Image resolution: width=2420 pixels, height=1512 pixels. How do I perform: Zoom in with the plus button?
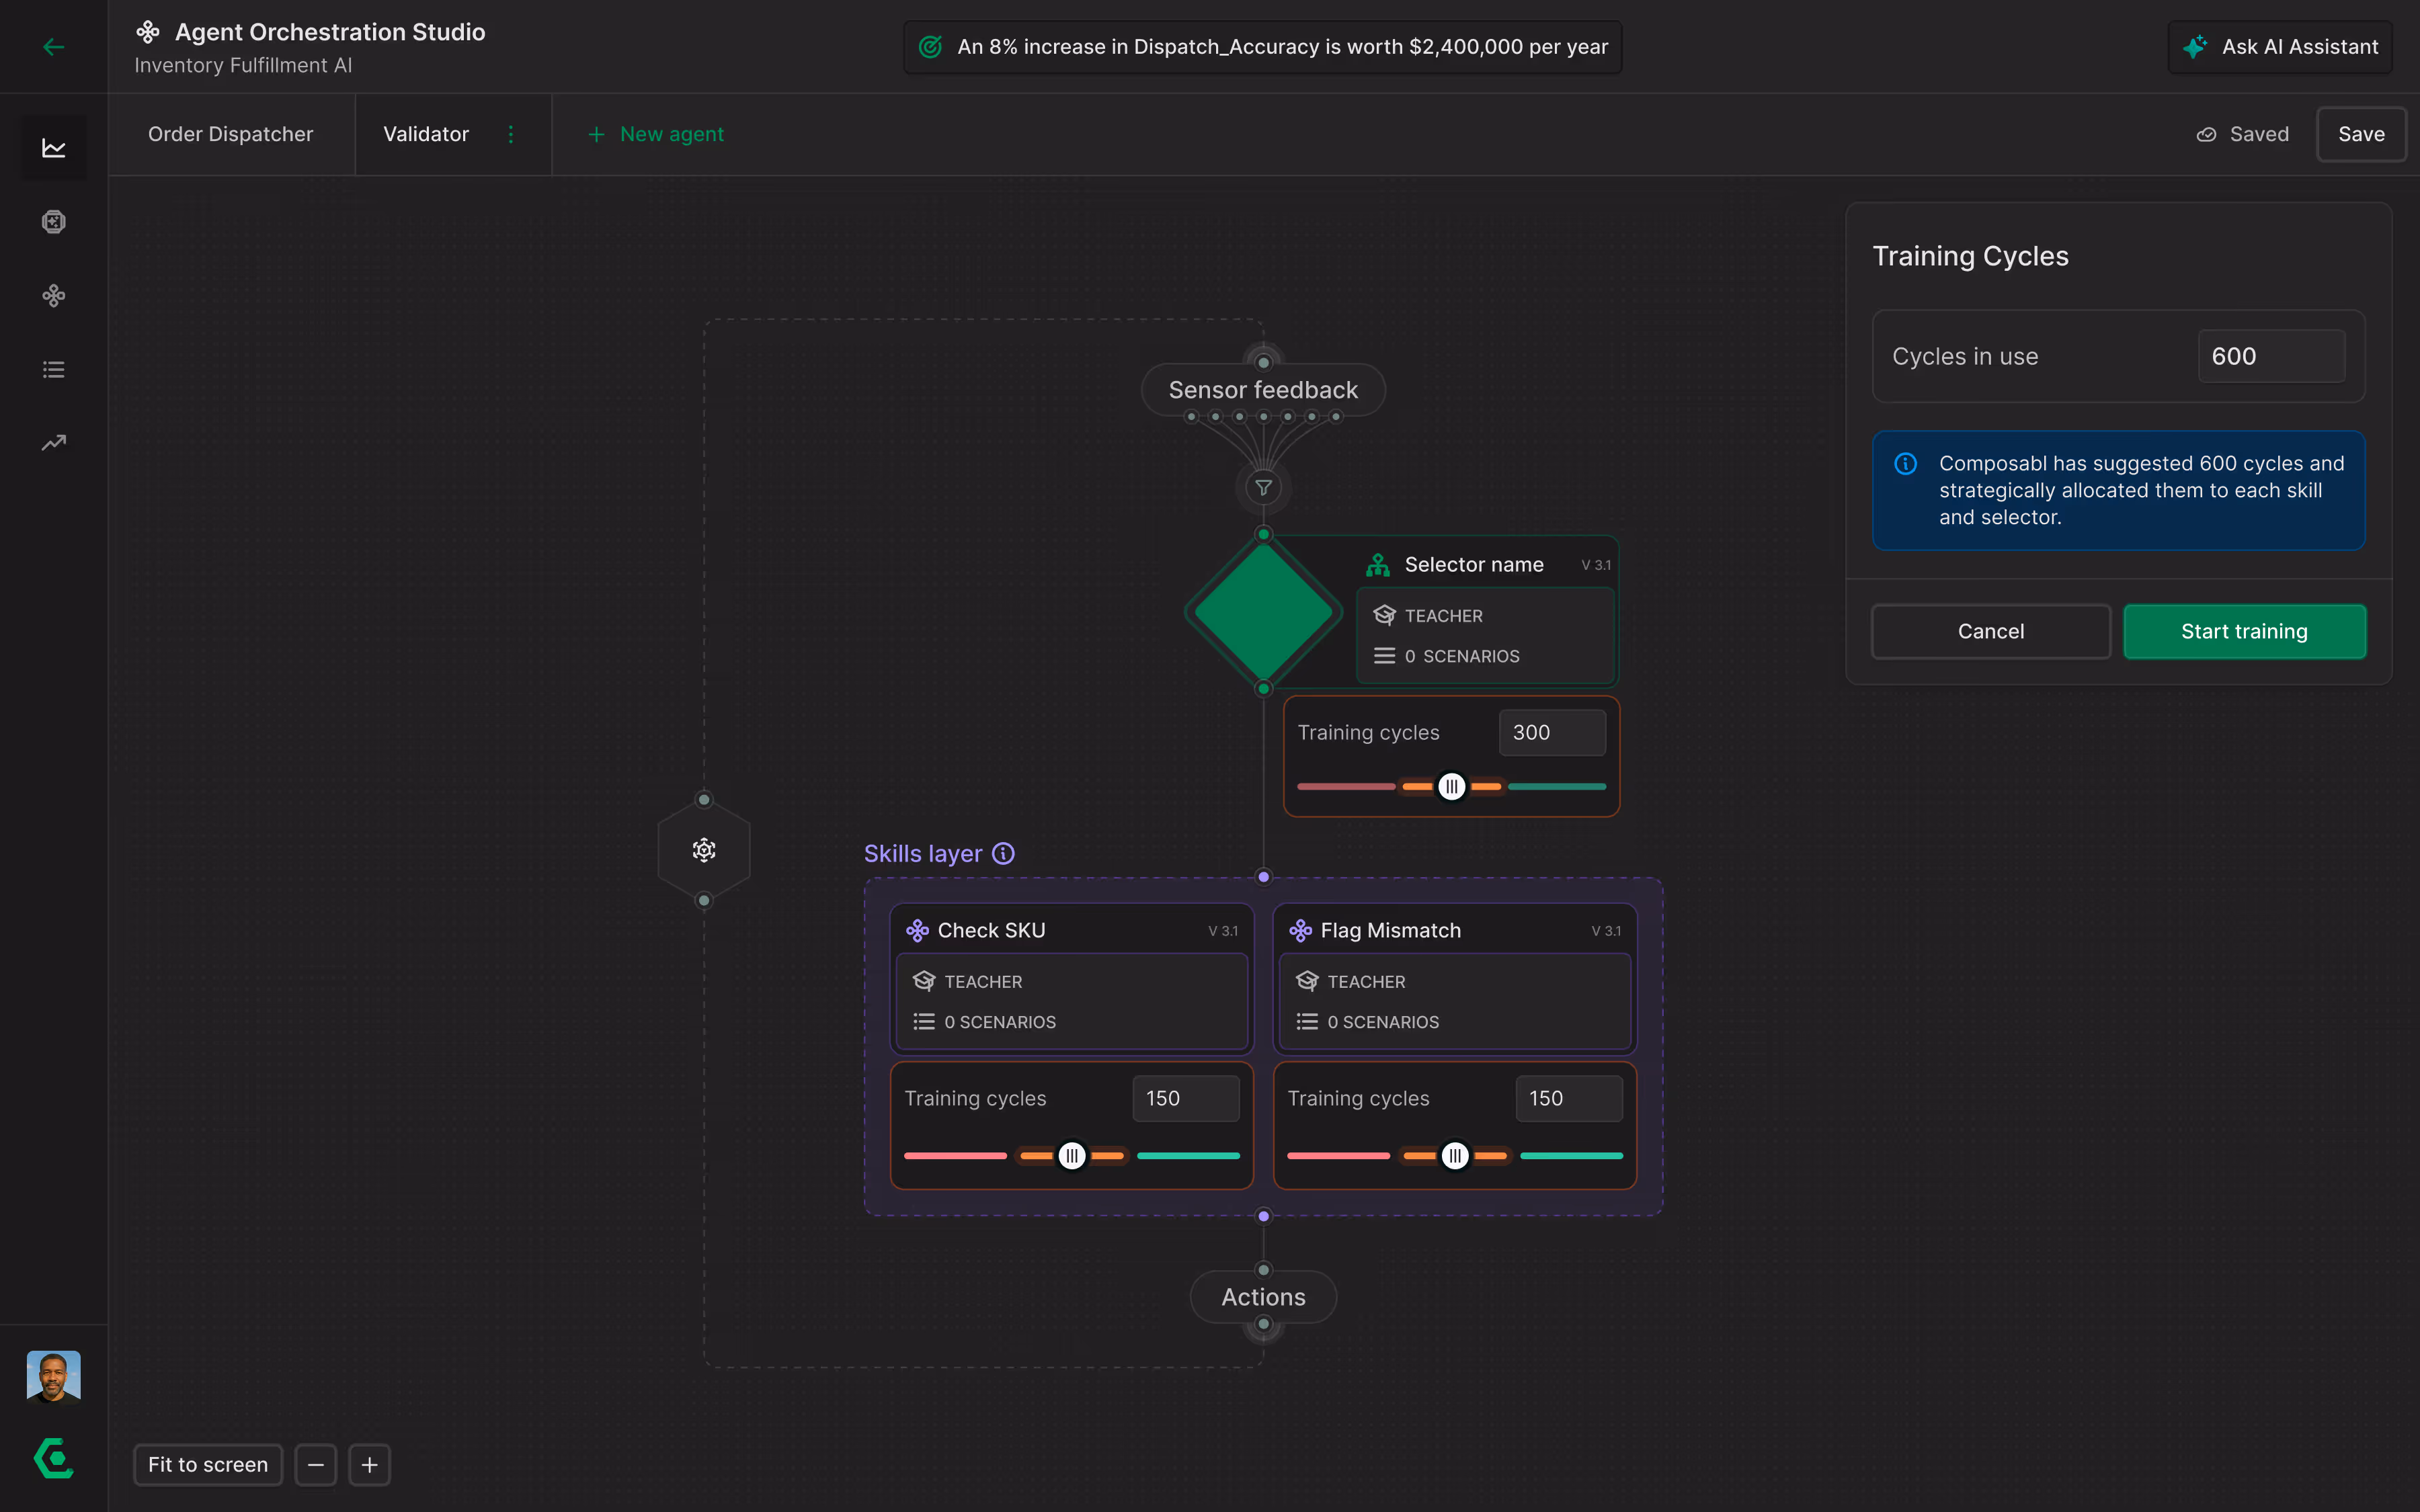(x=369, y=1465)
